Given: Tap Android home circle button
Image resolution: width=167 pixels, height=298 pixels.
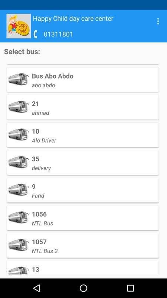Looking at the screenshot, I should coord(83,288).
